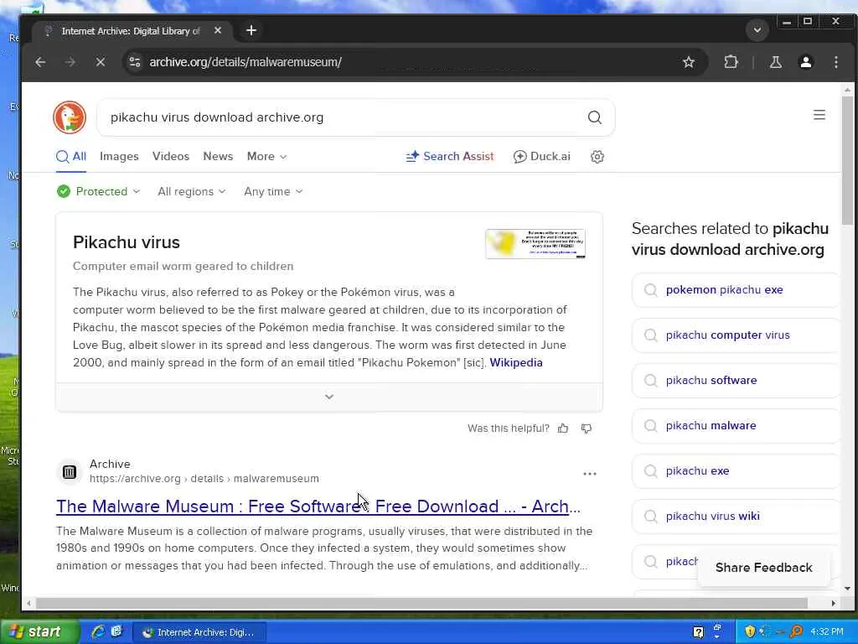This screenshot has height=644, width=858.
Task: Open the Protected safe search dropdown
Action: 99,192
